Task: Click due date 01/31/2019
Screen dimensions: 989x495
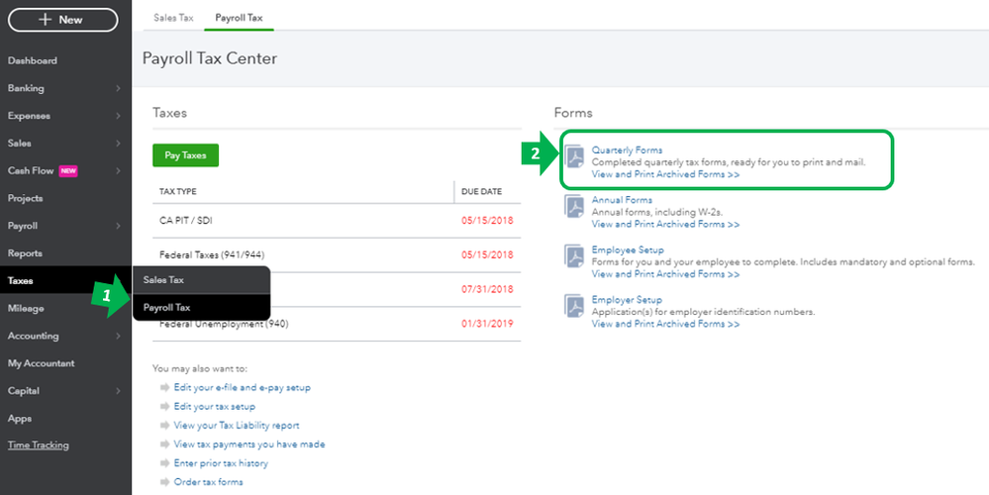Action: point(488,324)
